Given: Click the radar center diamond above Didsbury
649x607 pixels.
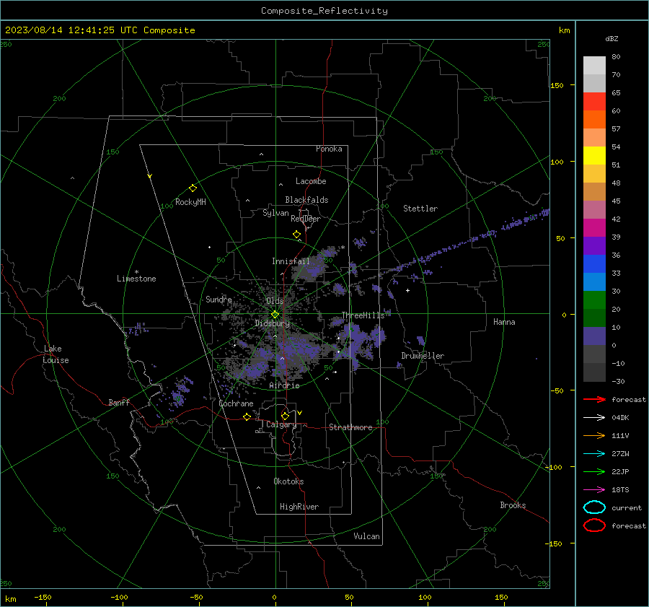Looking at the screenshot, I should click(275, 315).
